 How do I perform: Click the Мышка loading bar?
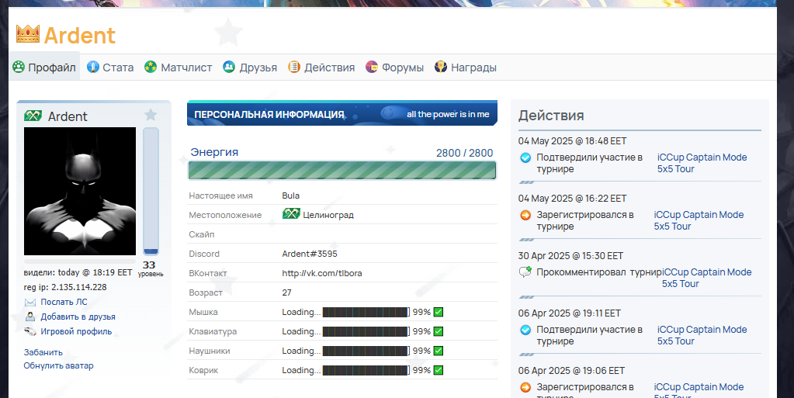[366, 312]
